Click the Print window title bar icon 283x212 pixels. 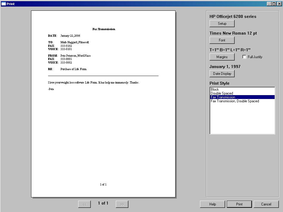pos(3,4)
